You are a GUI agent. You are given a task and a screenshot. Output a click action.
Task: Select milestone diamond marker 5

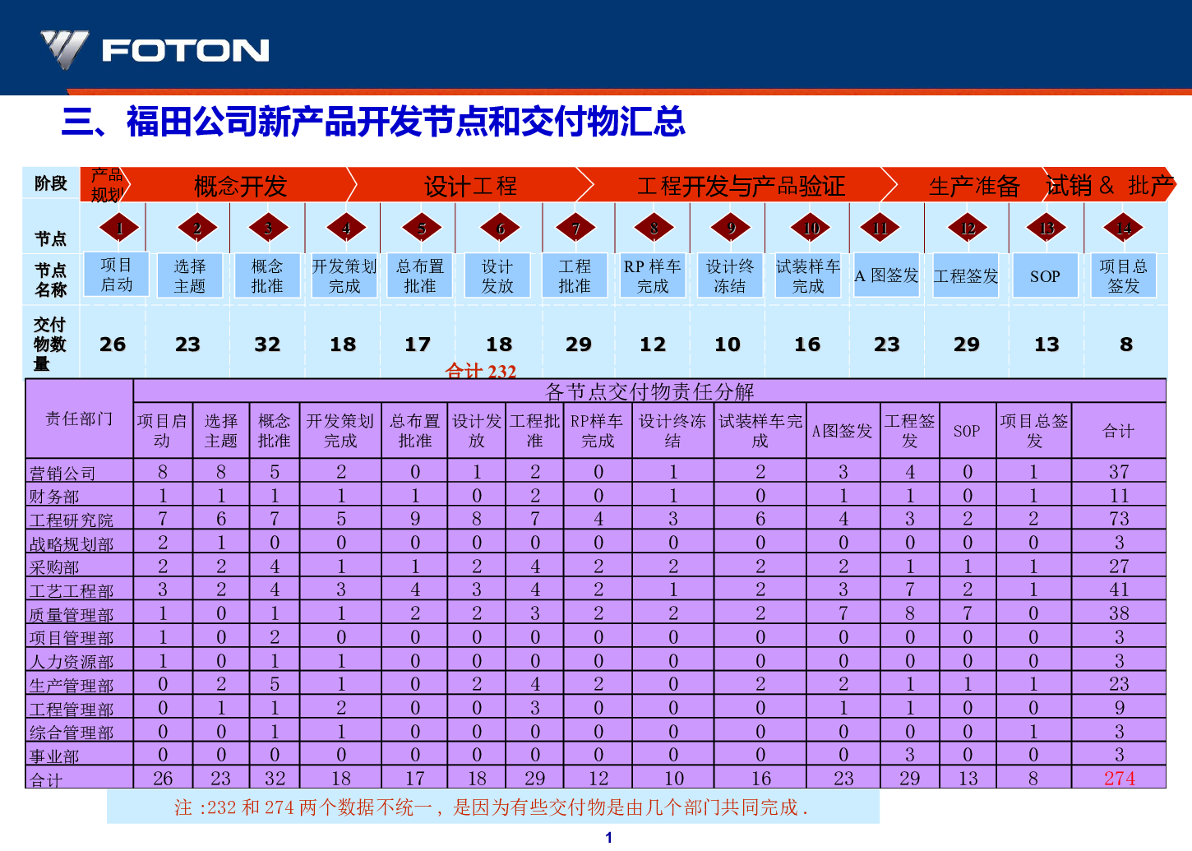pos(422,228)
